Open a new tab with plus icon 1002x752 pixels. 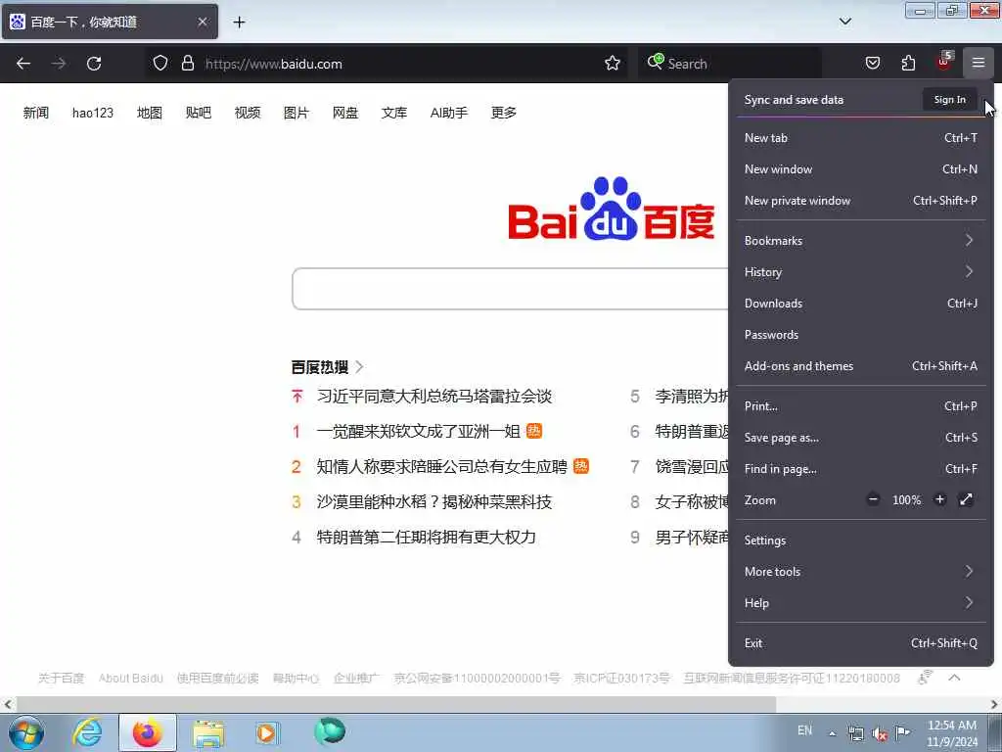click(239, 22)
